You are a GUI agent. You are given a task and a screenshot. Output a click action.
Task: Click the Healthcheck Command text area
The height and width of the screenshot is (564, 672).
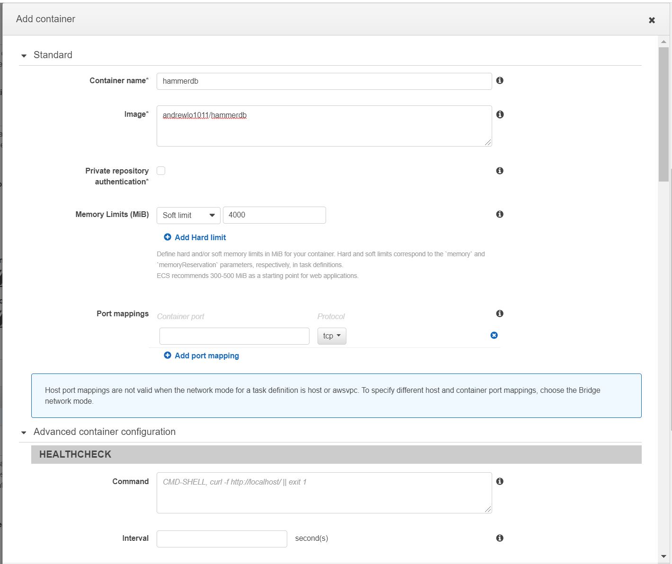click(324, 493)
